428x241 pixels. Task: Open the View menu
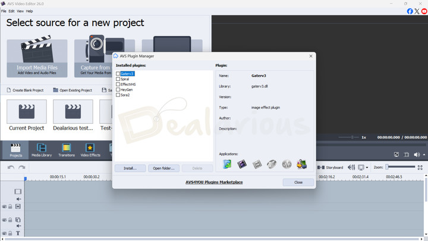click(20, 11)
